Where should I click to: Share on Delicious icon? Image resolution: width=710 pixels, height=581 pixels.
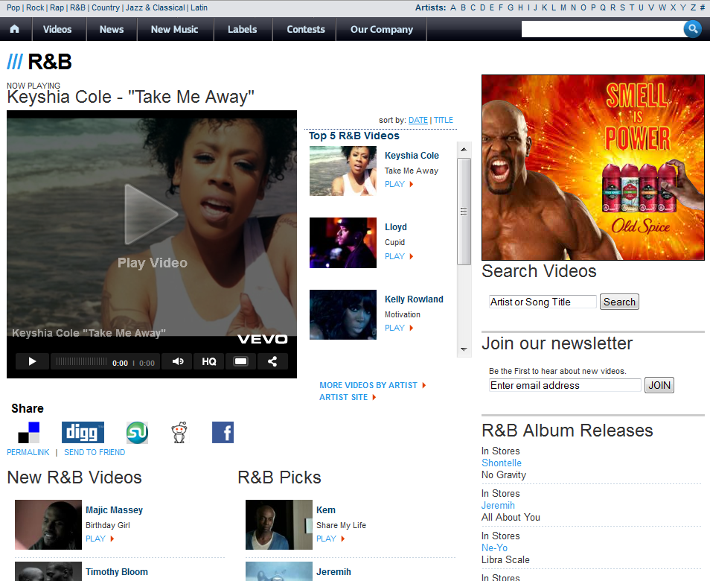(28, 432)
